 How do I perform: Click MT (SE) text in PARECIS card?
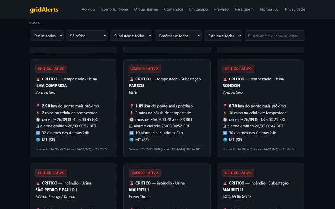[x=142, y=140]
